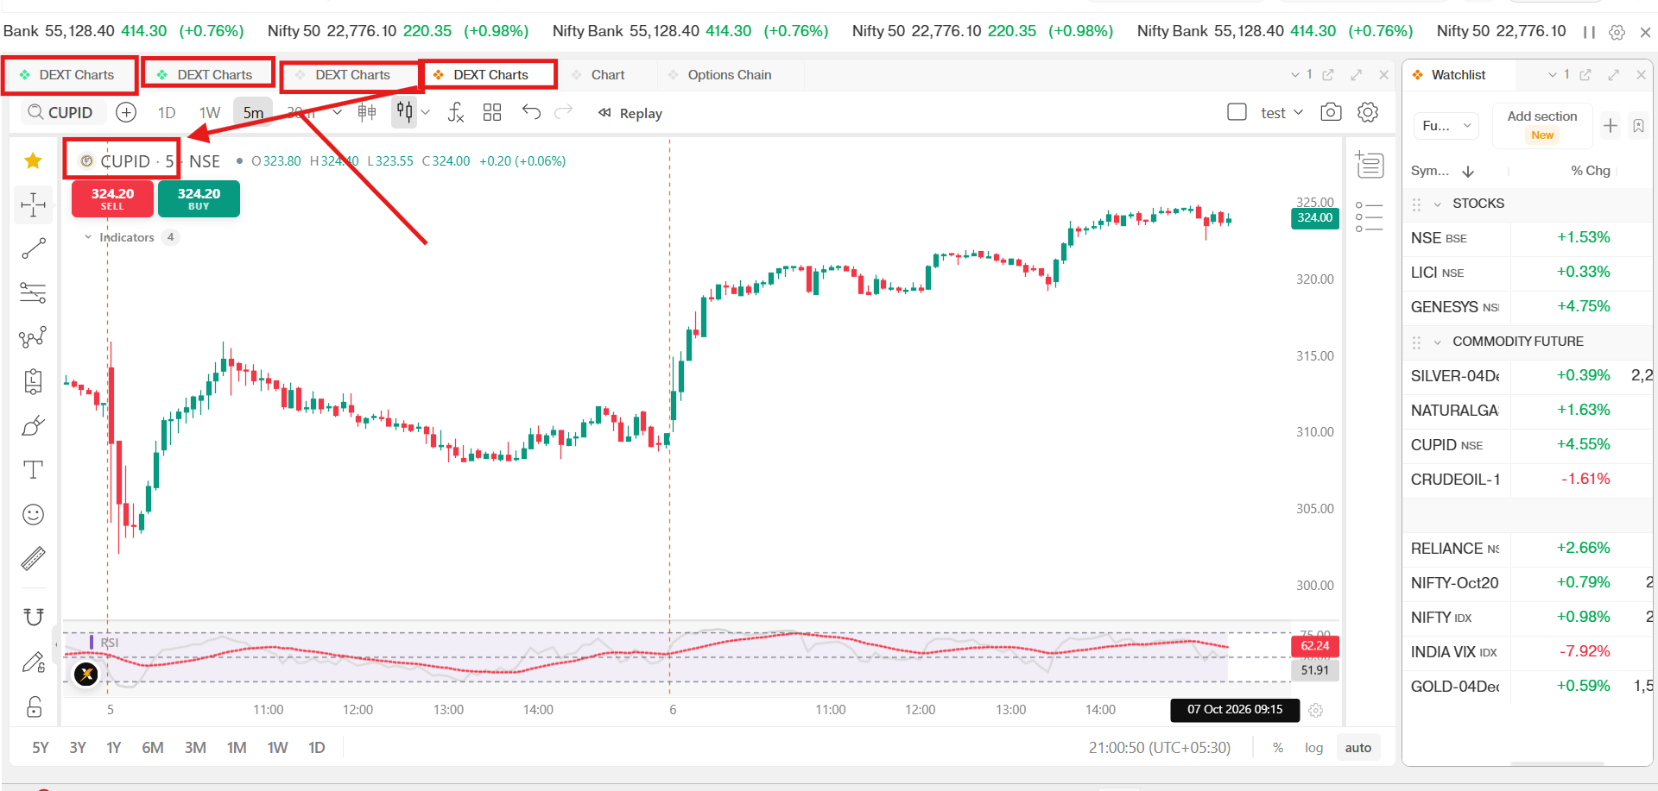
Task: Toggle log scale on price axis
Action: 1313,748
